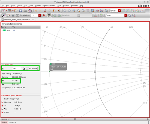The width and height of the screenshot is (150, 124).
Task: Click the horizontal split subwindow icon
Action: 13,15
